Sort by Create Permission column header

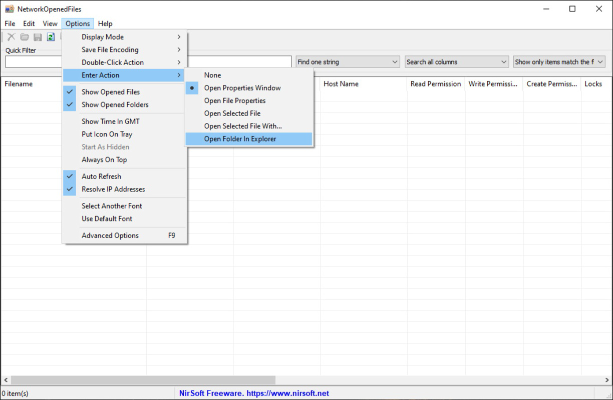(x=552, y=84)
